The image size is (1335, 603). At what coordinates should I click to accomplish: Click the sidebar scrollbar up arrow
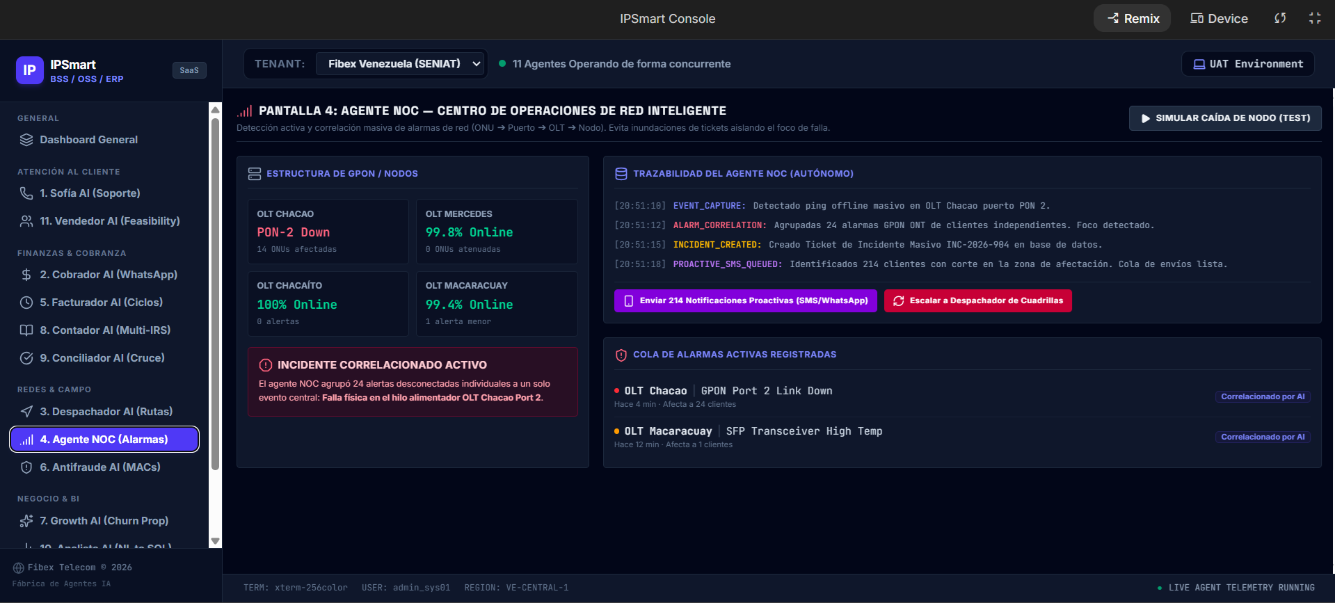point(216,110)
